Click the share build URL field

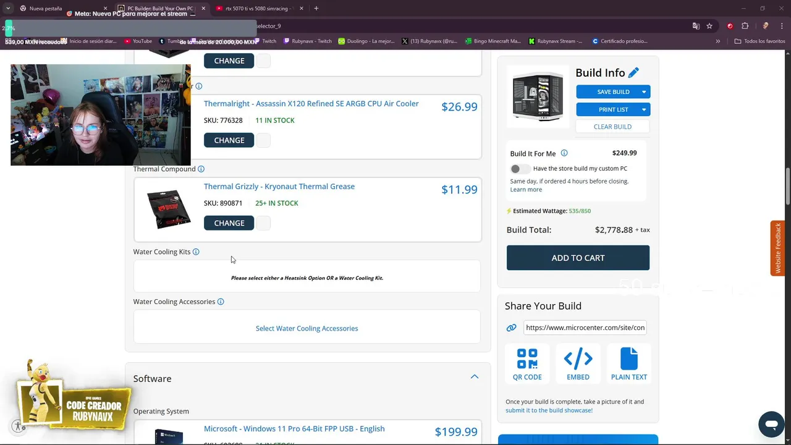(x=585, y=328)
